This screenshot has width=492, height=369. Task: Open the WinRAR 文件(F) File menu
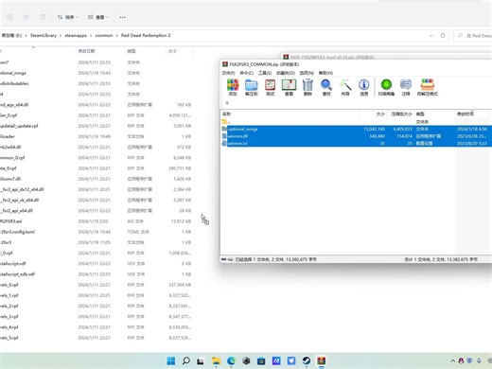tap(228, 73)
